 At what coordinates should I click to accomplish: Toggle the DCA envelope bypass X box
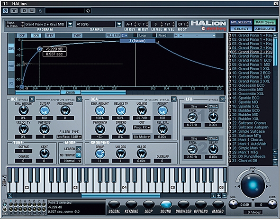(173, 99)
